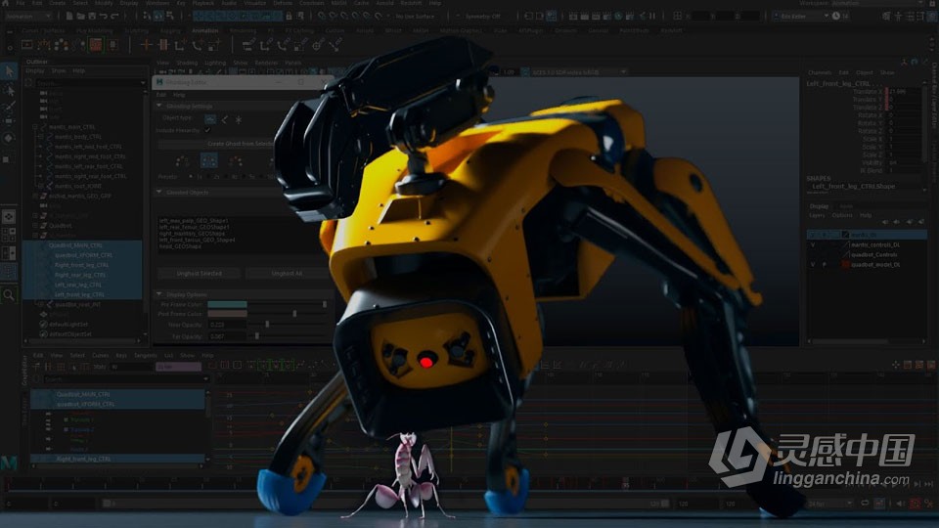Open the Symmetry Off dropdown
939x528 pixels.
click(x=483, y=17)
